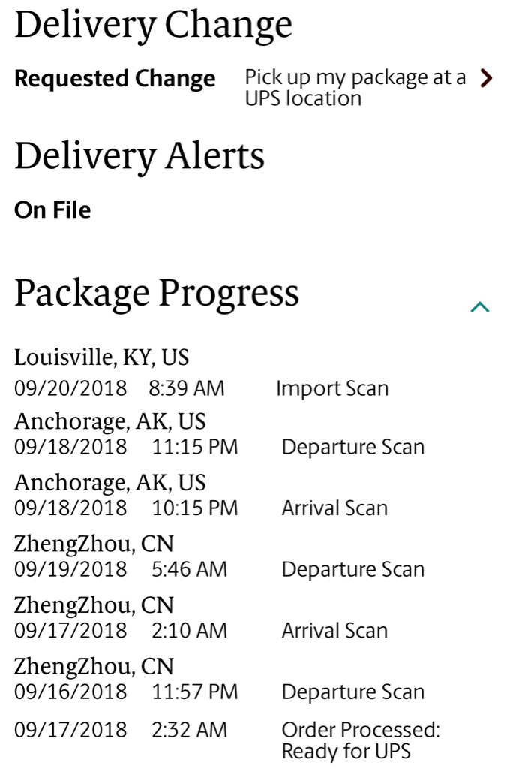This screenshot has width=510, height=769.
Task: Click ZhengZhou Departure Scan at 5:46 AM
Action: (352, 570)
